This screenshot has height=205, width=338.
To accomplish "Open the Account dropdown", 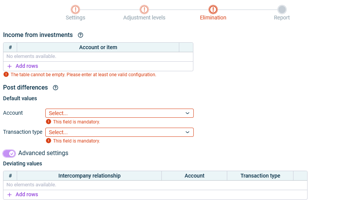I will (x=119, y=113).
